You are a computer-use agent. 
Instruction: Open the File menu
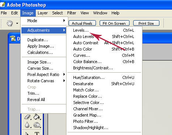(x=4, y=13)
